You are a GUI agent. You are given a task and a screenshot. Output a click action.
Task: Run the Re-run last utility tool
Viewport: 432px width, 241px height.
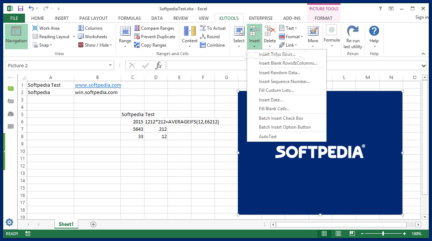[x=353, y=37]
